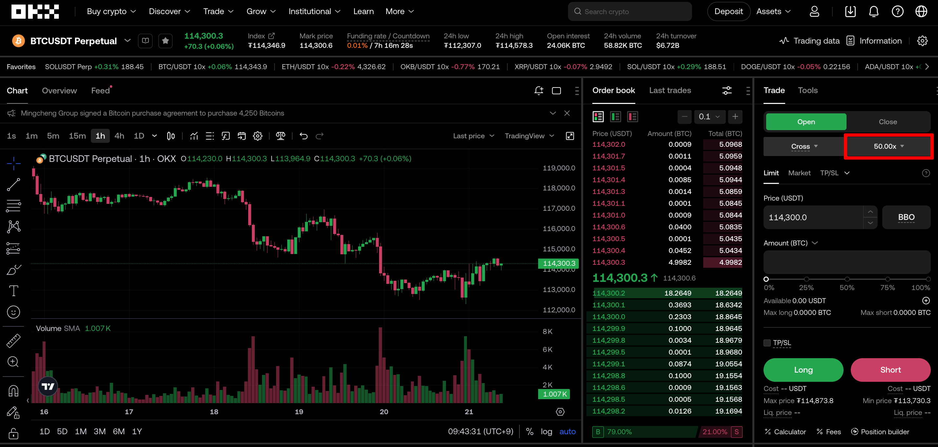Click the green Long button
This screenshot has height=447, width=938.
tap(803, 370)
